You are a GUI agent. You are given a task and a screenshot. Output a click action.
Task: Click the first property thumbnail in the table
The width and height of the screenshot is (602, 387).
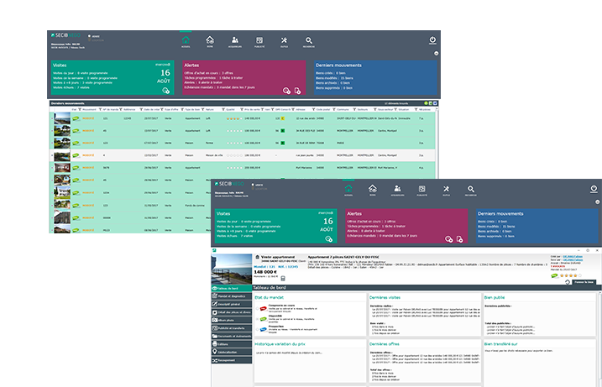click(61, 119)
